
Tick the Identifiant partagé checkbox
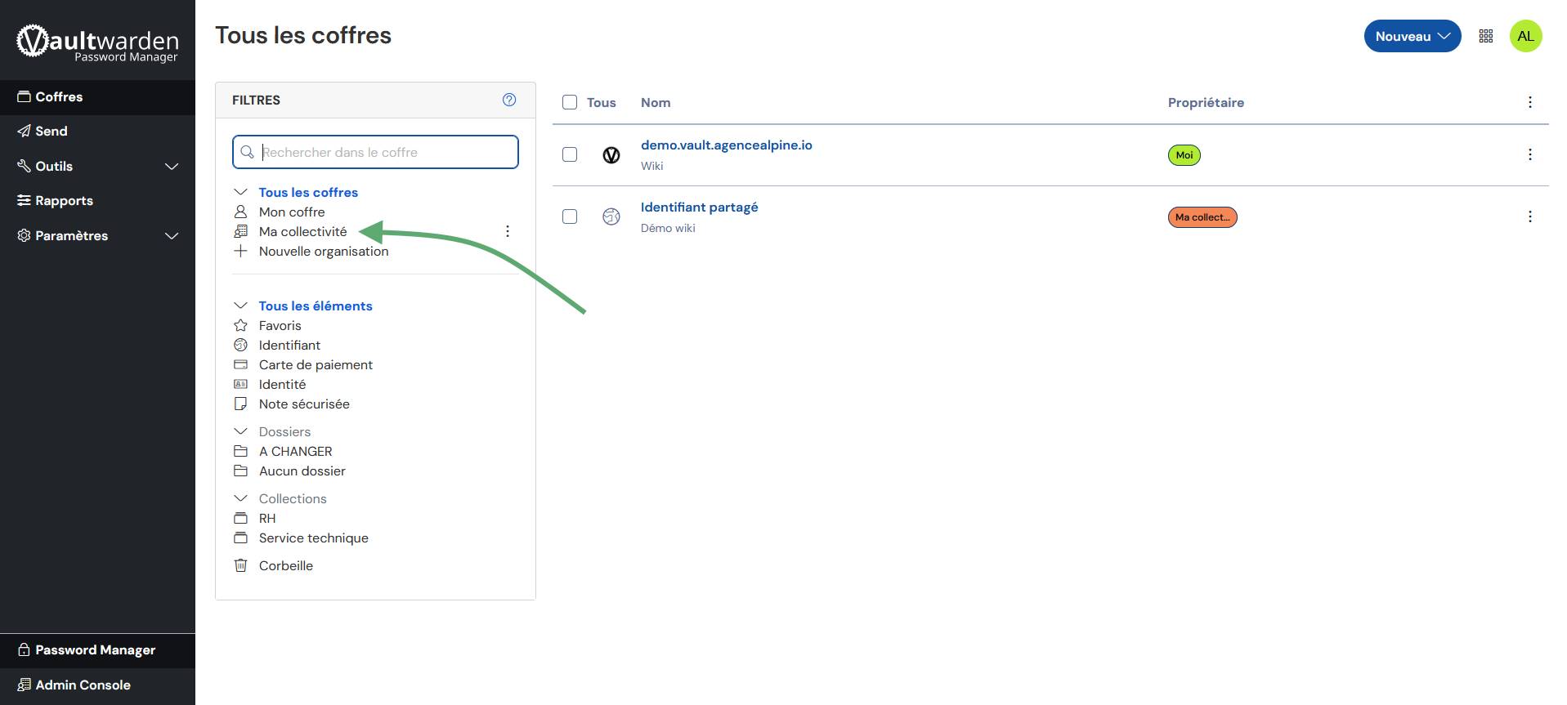pos(570,216)
